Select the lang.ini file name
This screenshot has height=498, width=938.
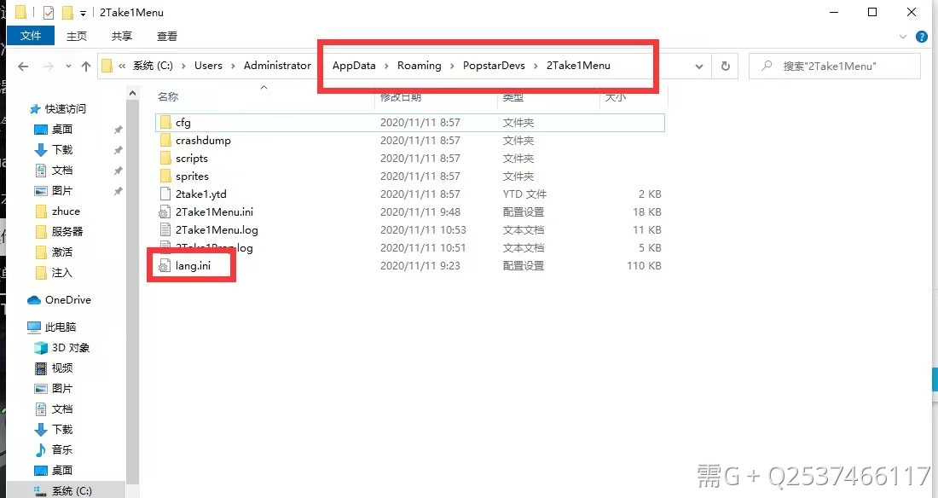click(194, 266)
